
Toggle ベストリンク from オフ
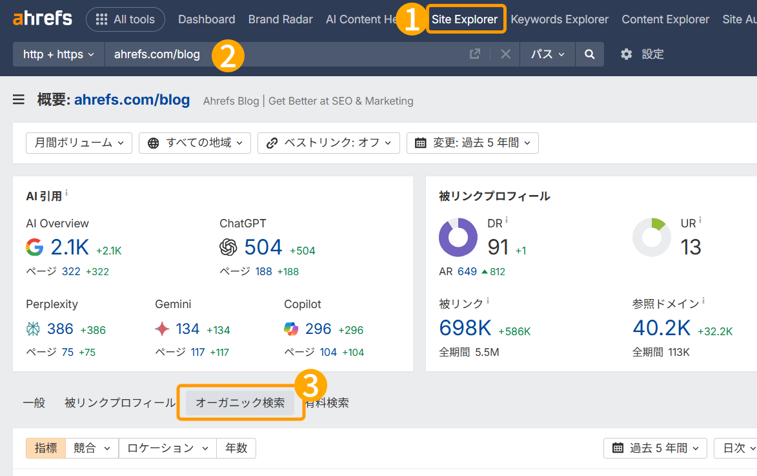coord(328,143)
